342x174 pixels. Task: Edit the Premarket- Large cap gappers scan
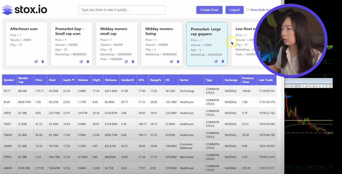(216, 61)
